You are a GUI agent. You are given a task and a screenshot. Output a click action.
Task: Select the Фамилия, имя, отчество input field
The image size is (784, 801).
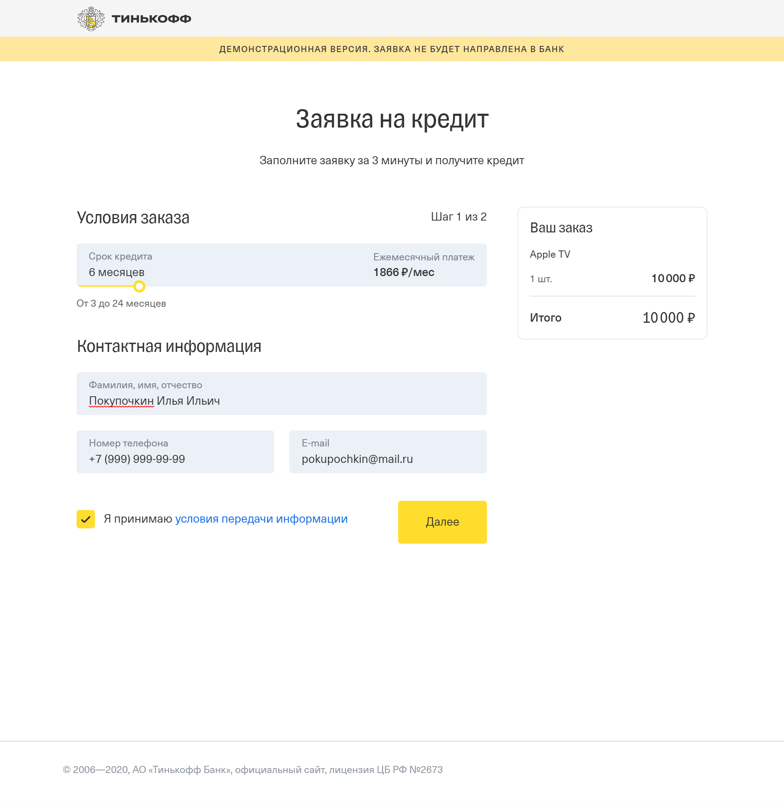pos(281,393)
